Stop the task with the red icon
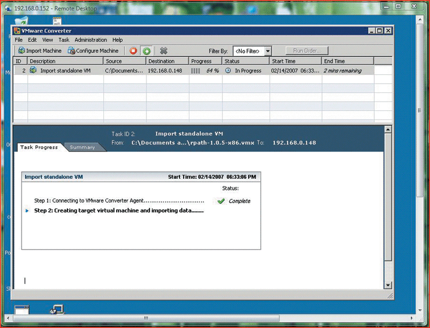 coord(134,51)
